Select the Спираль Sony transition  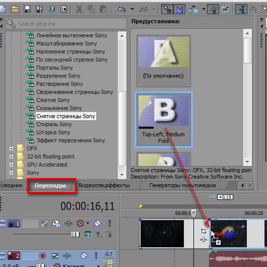(x=54, y=124)
